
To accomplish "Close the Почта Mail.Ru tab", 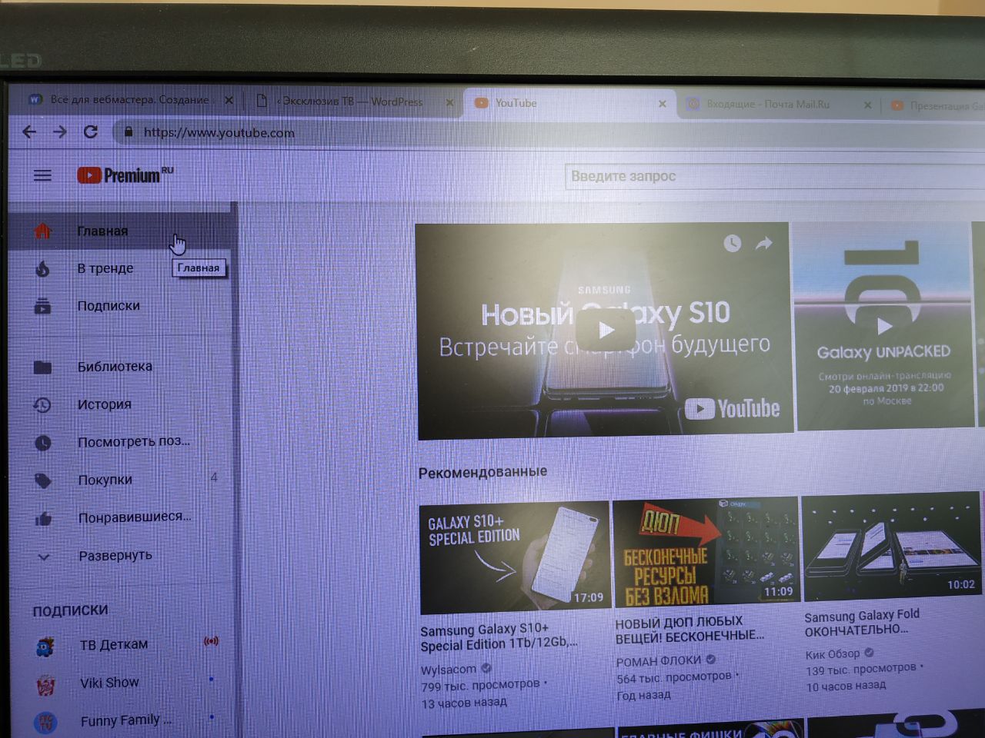I will click(867, 105).
